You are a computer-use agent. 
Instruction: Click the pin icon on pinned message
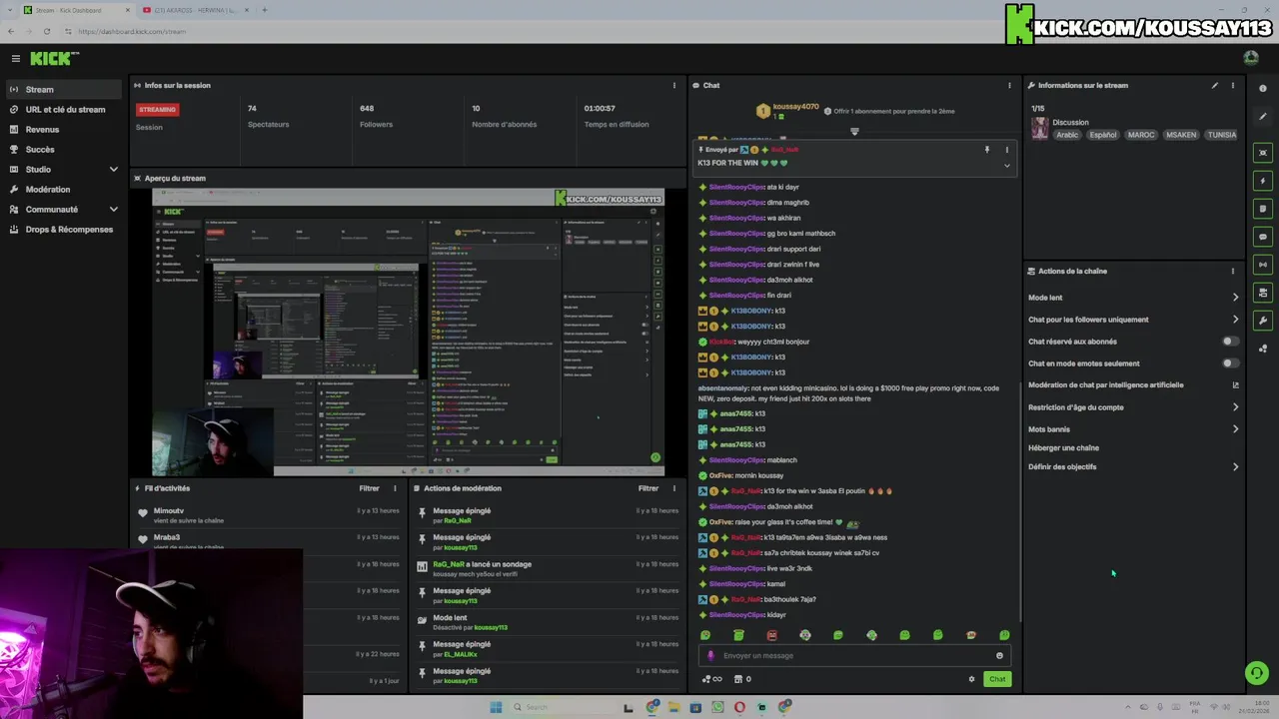click(986, 150)
